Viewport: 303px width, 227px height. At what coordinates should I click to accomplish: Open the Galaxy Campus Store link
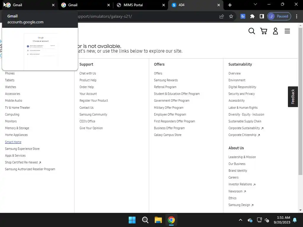(167, 135)
